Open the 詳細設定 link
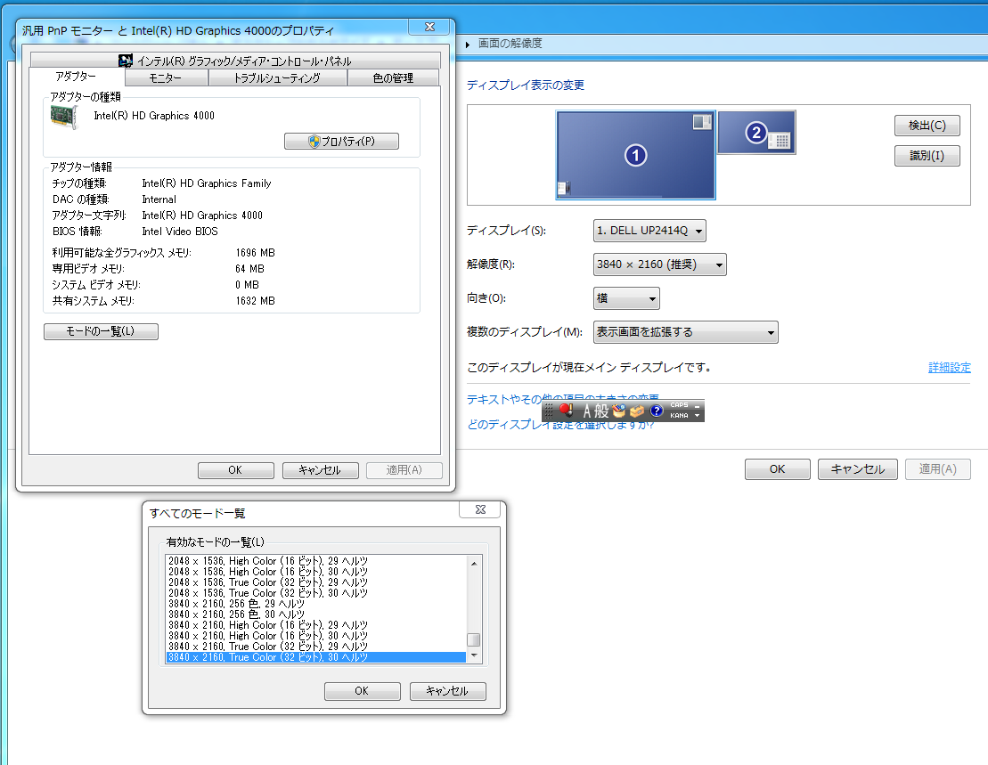The width and height of the screenshot is (988, 765). point(949,367)
